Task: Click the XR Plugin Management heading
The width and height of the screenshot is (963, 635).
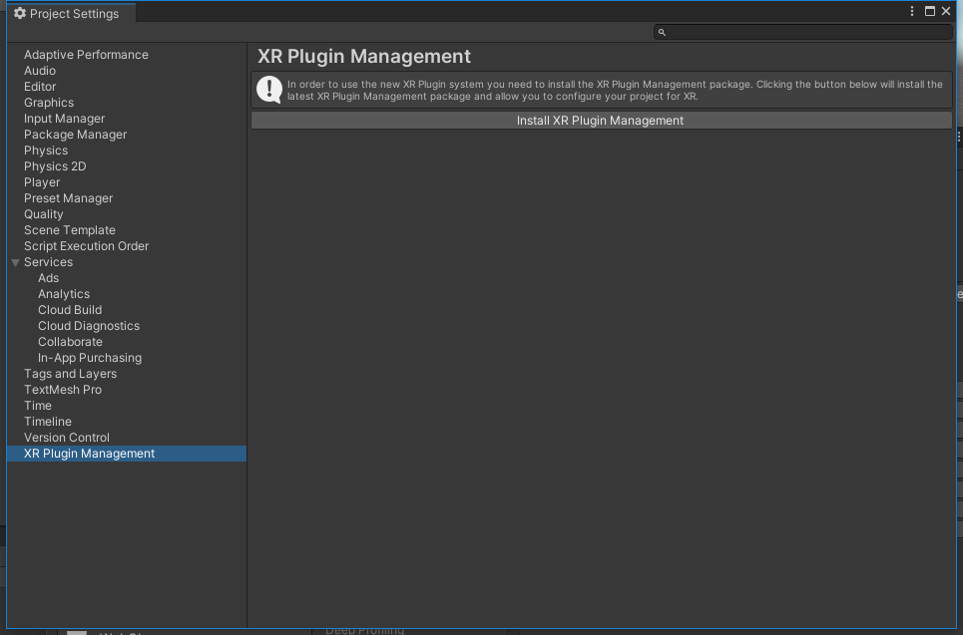Action: tap(364, 57)
